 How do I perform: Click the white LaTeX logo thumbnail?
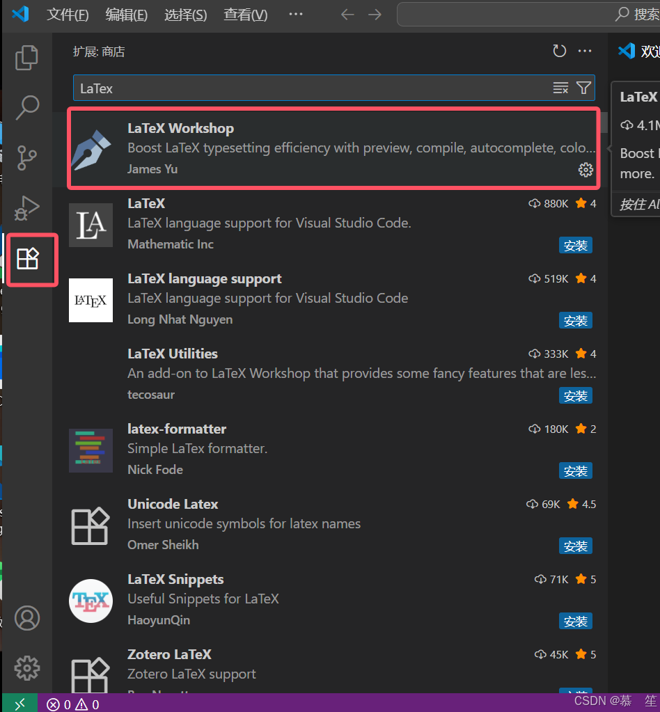(x=91, y=300)
